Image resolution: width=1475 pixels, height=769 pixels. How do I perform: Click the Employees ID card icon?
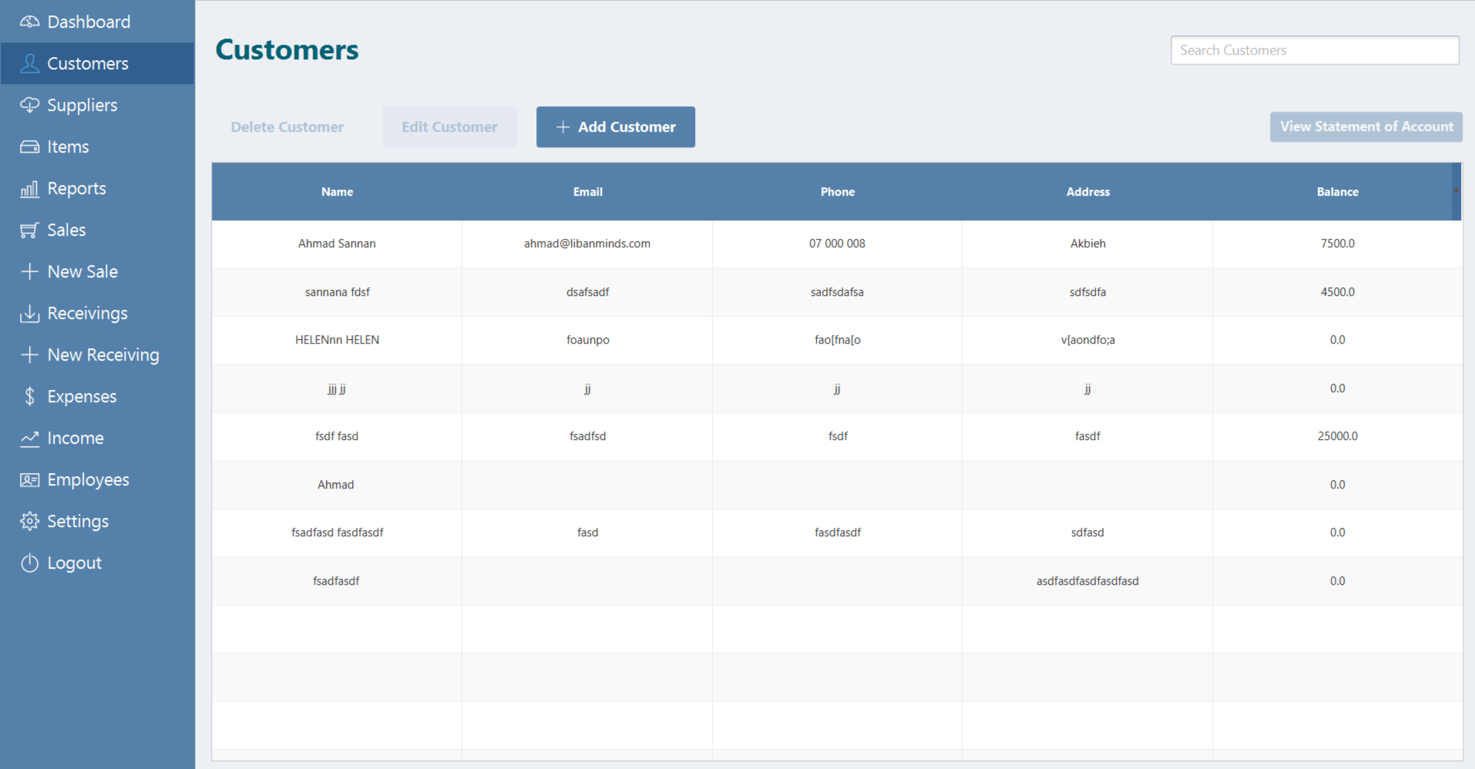click(29, 480)
